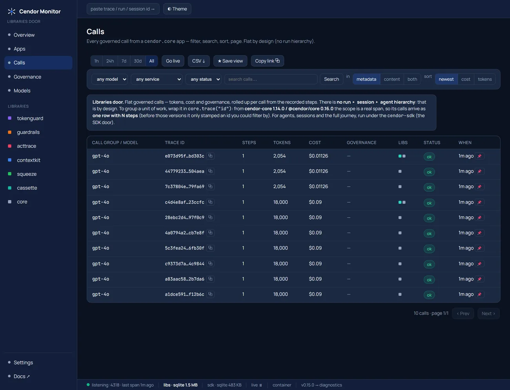Open the core library
Screen dimensions: 510x390
point(38,202)
